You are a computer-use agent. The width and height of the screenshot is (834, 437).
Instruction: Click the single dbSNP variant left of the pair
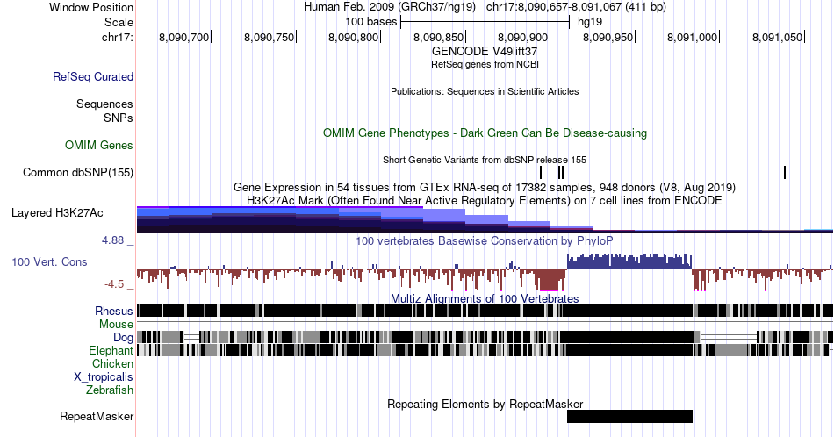pyautogui.click(x=541, y=172)
